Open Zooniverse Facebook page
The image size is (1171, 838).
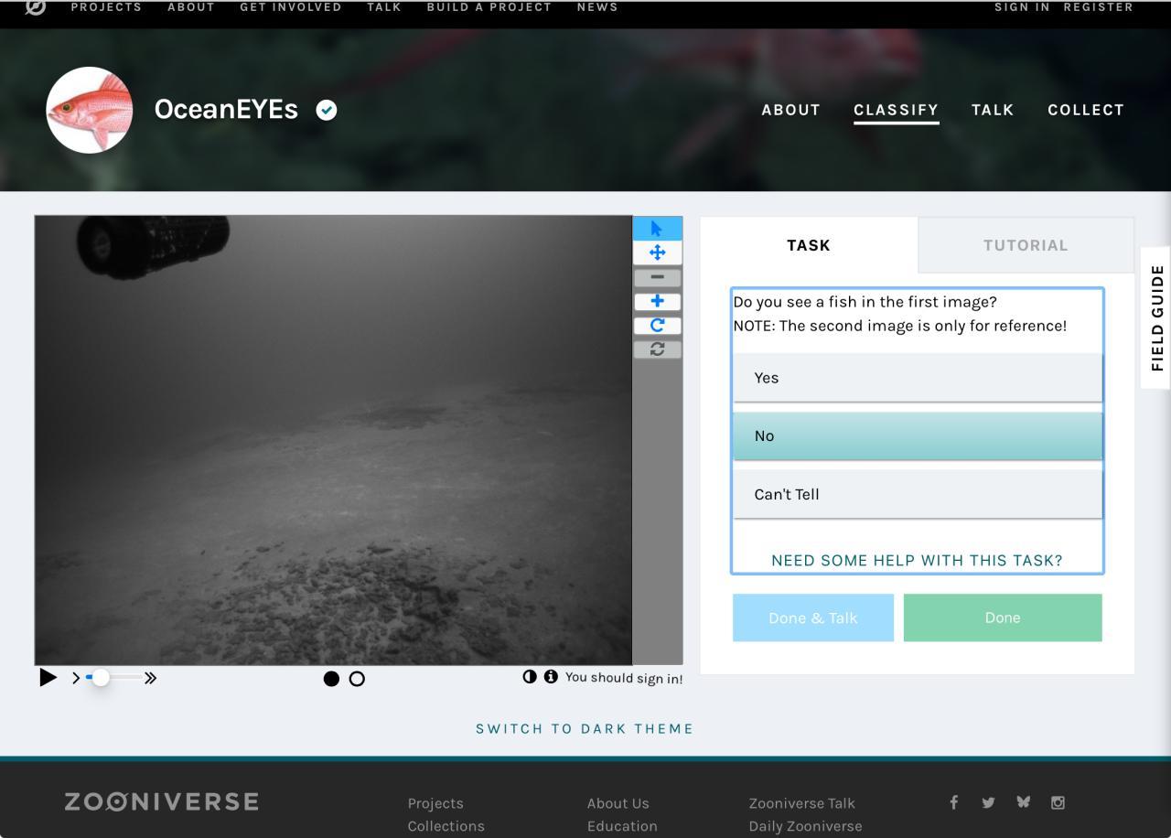(x=953, y=802)
